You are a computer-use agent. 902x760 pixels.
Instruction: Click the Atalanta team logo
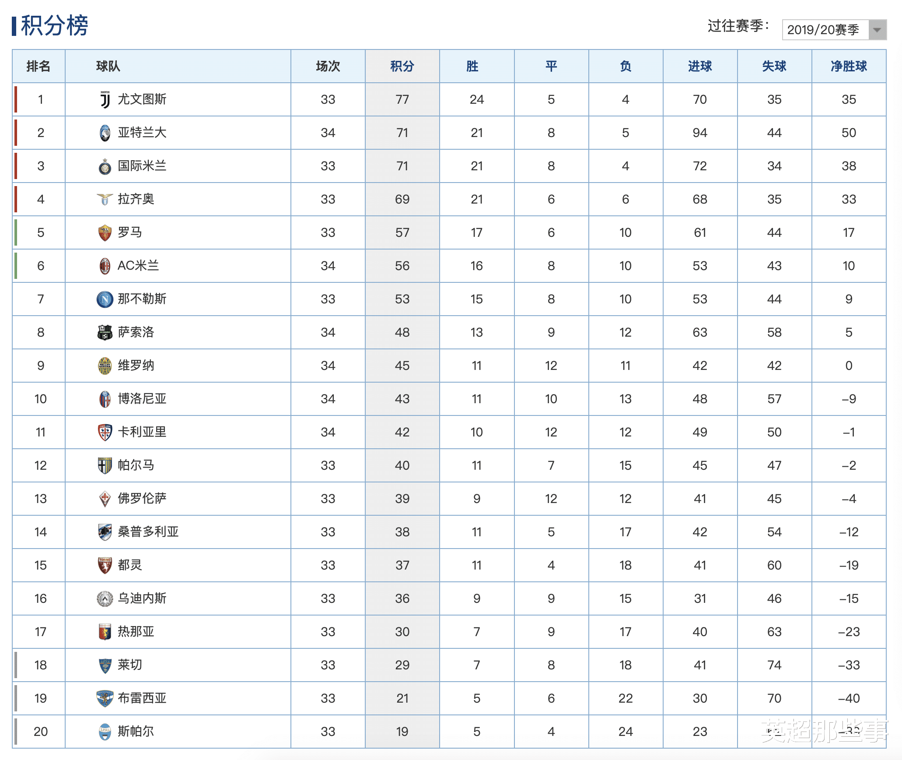tap(105, 133)
